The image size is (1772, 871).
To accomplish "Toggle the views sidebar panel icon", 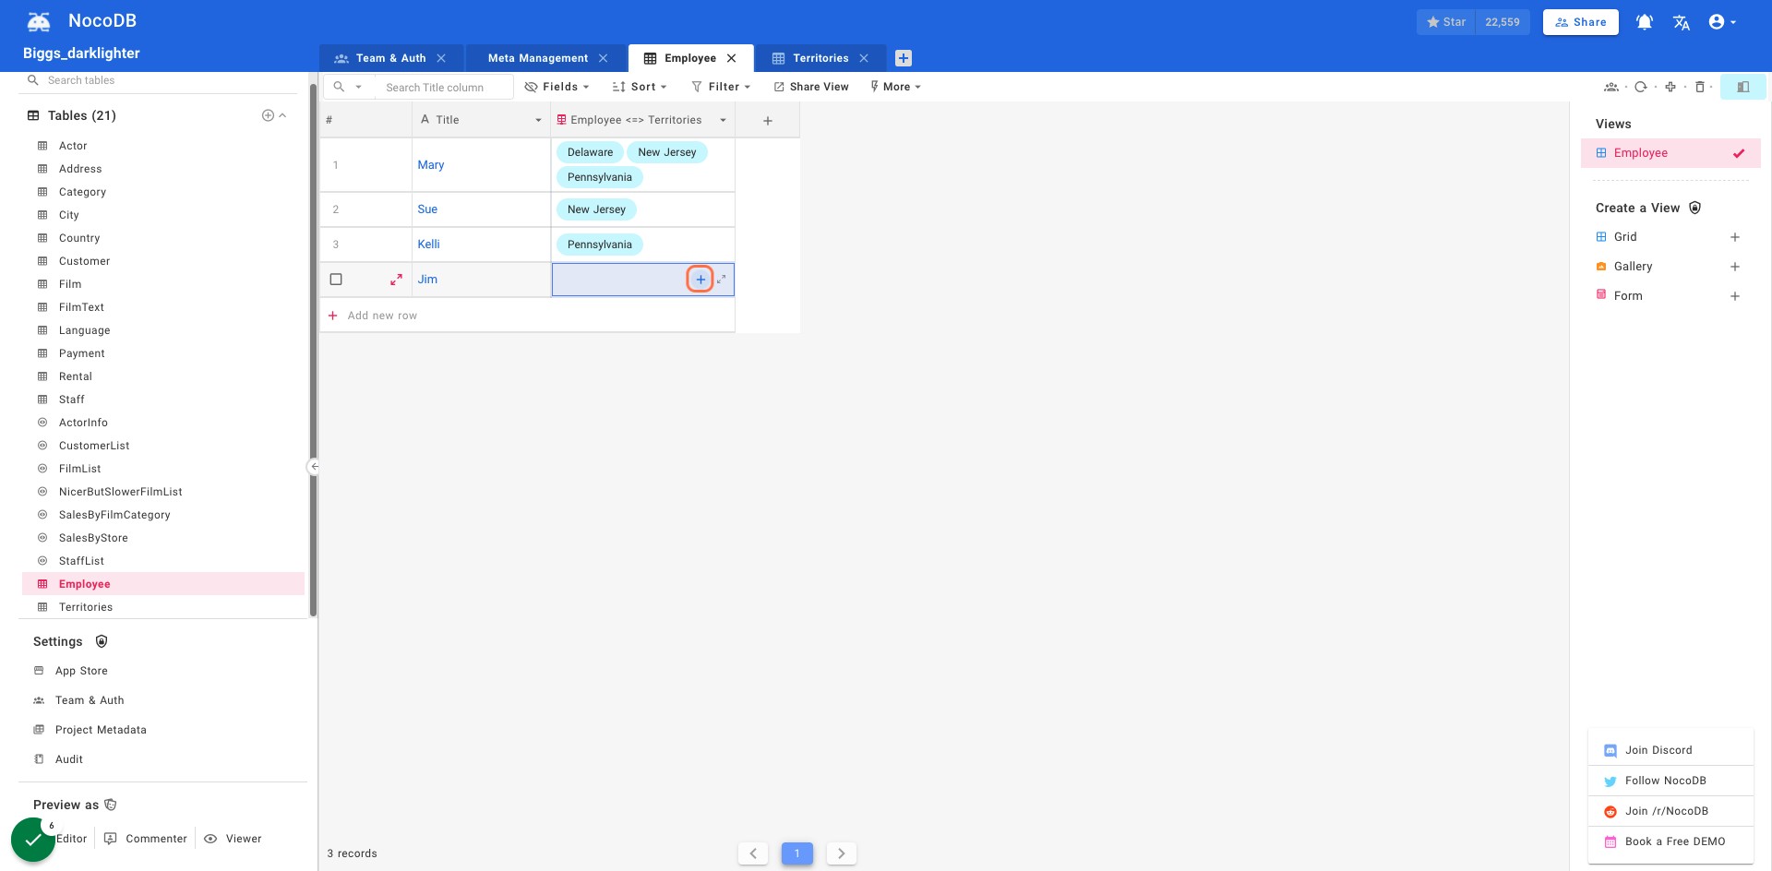I will point(1743,87).
